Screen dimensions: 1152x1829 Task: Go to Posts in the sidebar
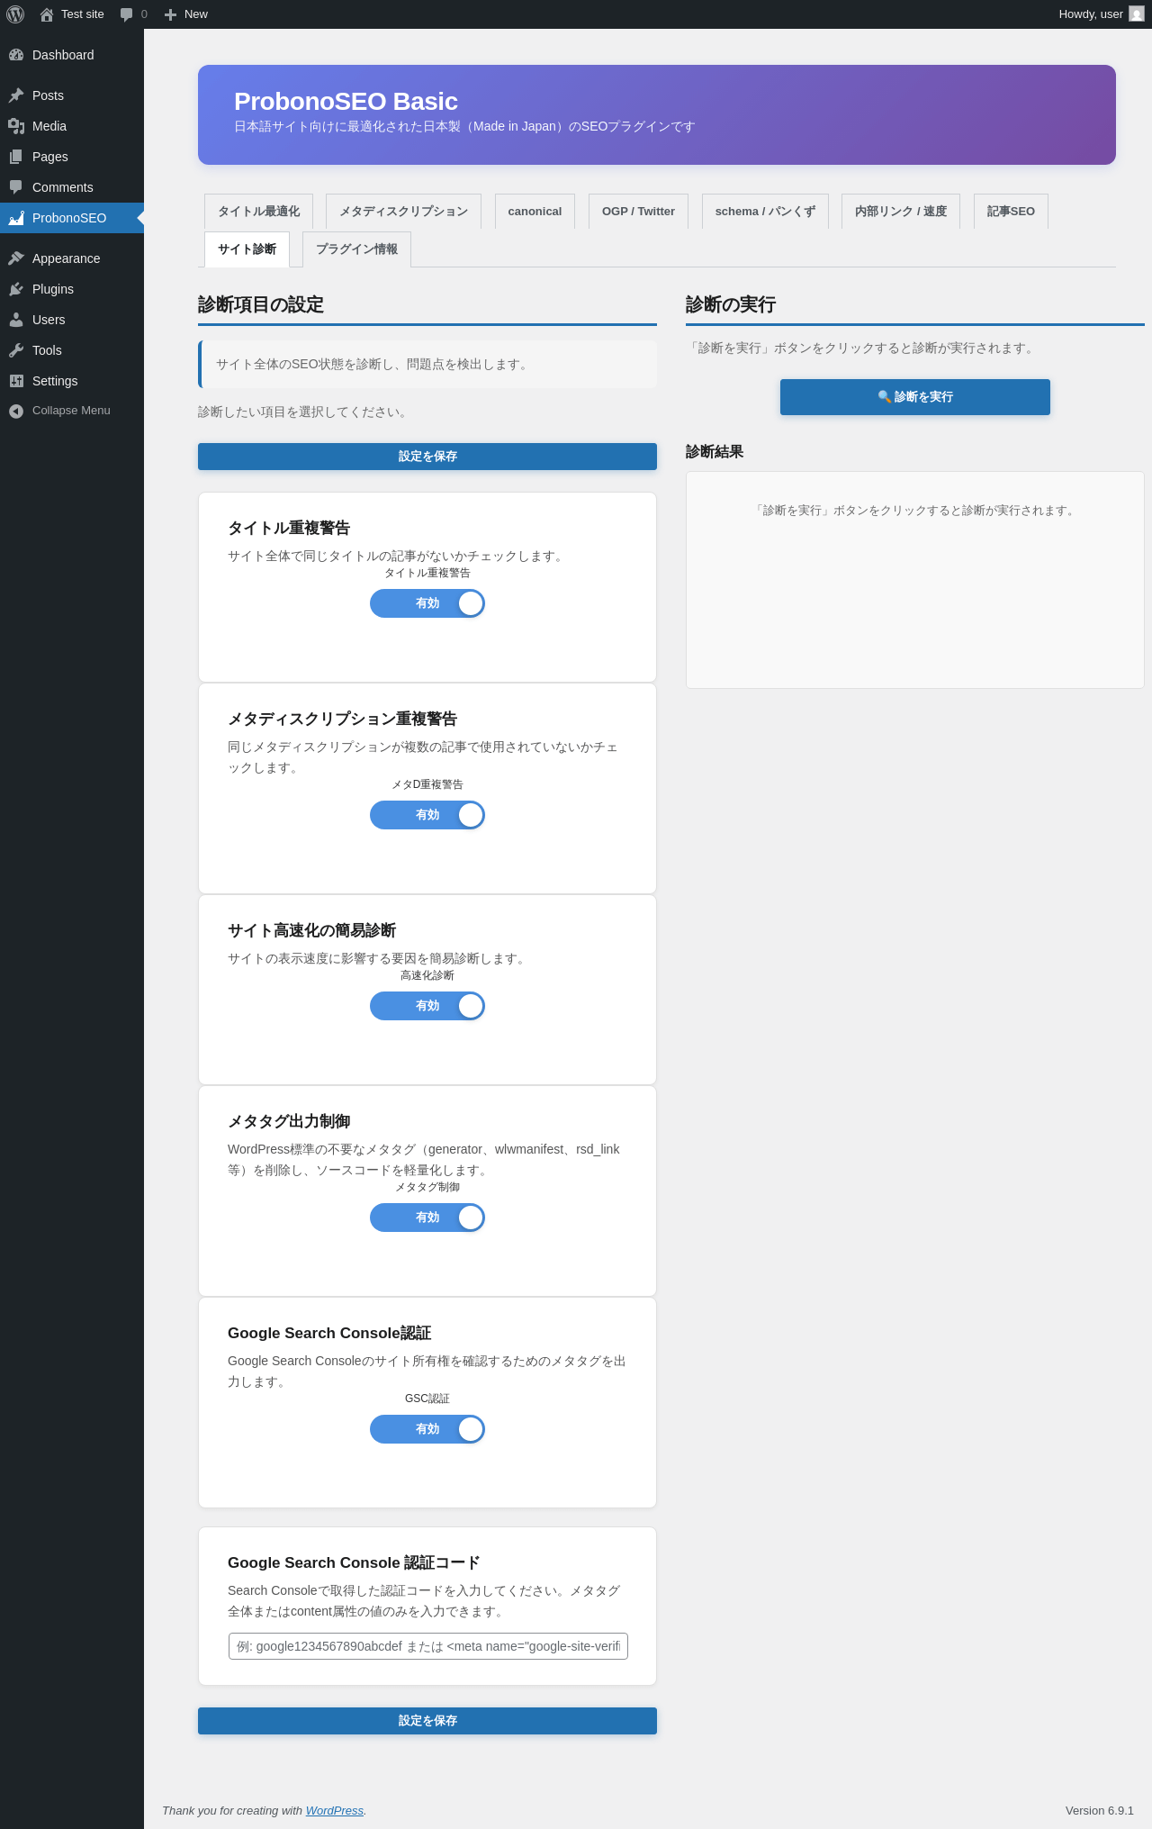point(72,95)
